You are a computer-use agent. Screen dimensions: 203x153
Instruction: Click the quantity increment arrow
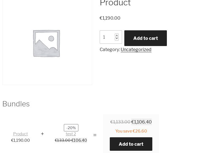point(117,35)
